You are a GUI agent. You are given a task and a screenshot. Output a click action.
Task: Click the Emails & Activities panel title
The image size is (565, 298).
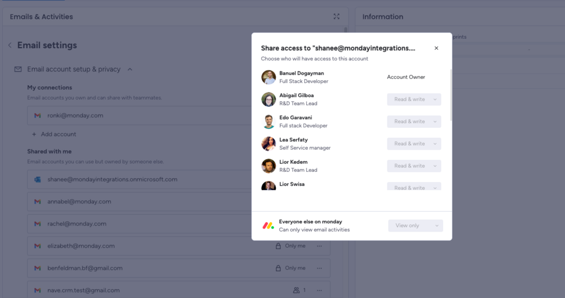(42, 17)
